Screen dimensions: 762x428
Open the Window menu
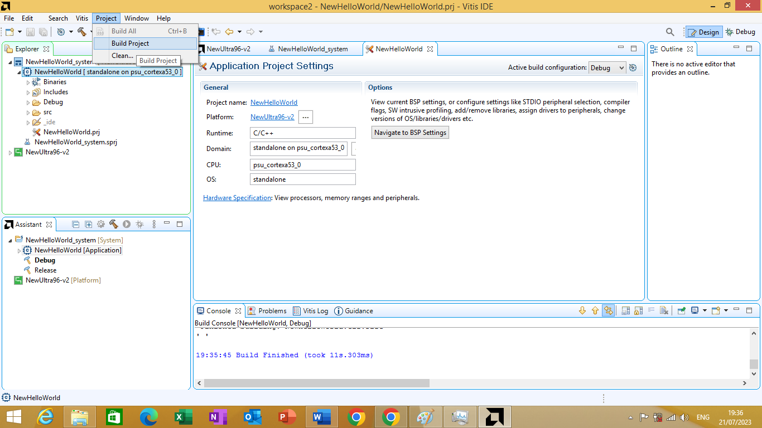tap(136, 18)
